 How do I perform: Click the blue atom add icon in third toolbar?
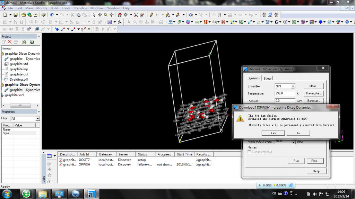coord(57,29)
